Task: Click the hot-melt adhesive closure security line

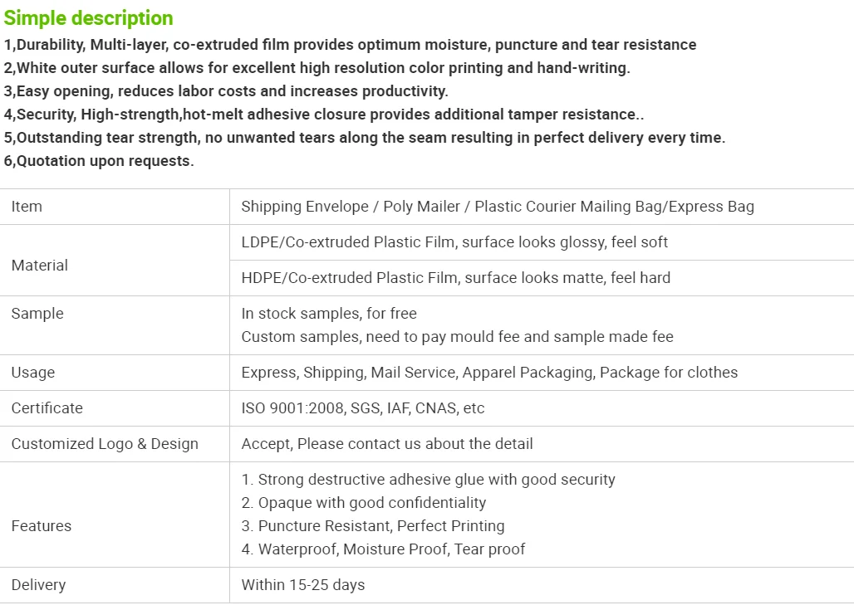Action: [x=323, y=115]
